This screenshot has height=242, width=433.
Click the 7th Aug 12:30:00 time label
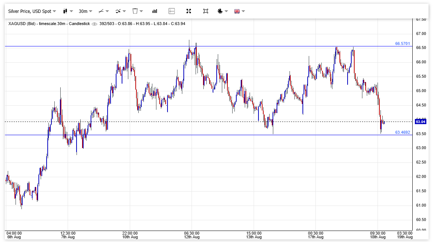[68, 235]
